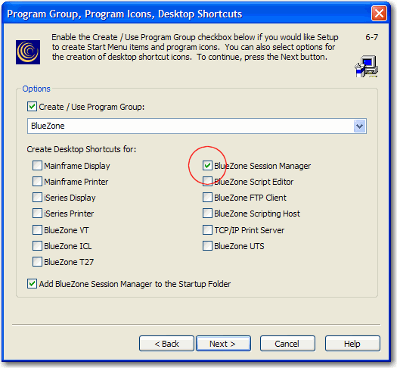Disable Add Session Manager to Startup Folder

pos(33,284)
